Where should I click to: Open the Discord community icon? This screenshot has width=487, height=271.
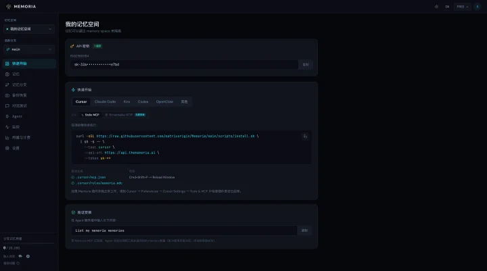pyautogui.click(x=20, y=256)
